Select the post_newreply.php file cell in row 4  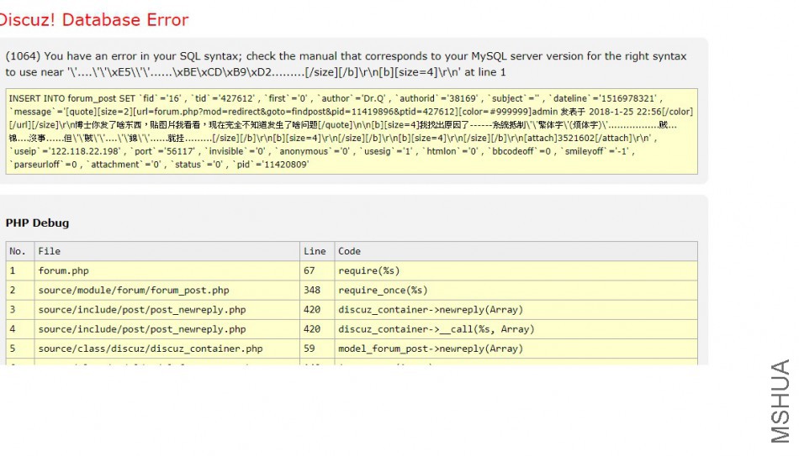click(141, 329)
